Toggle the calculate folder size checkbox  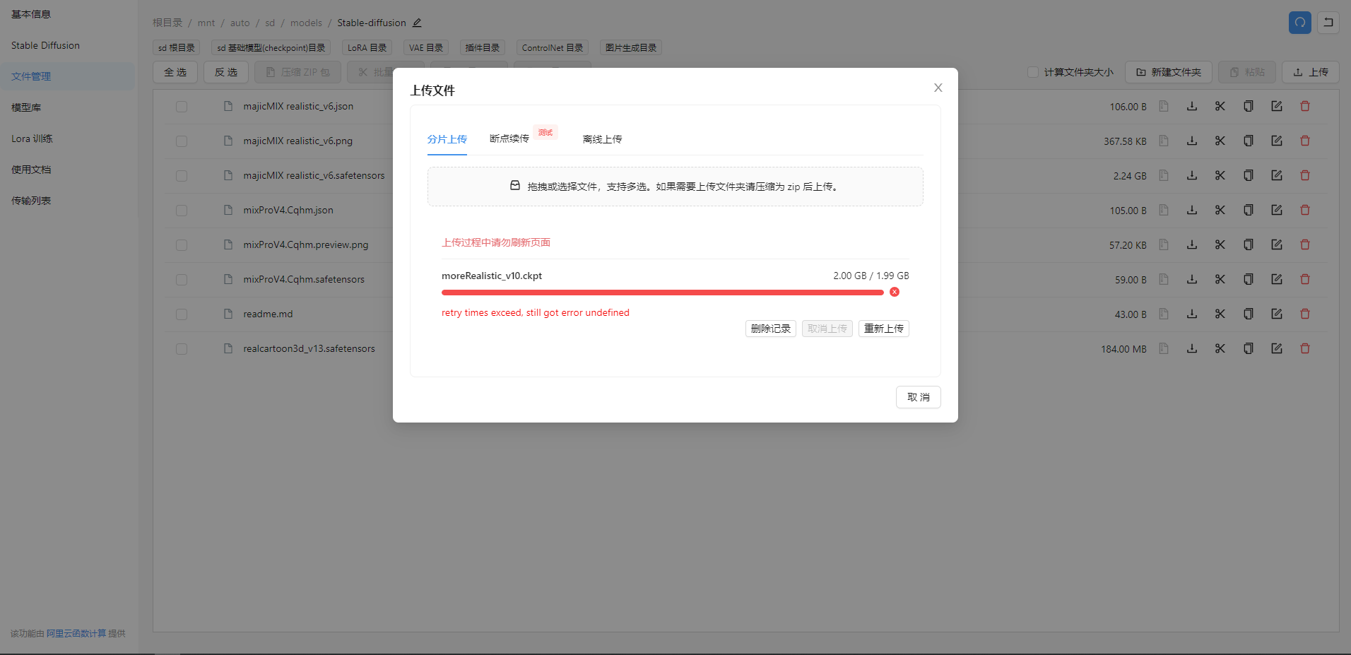1033,72
